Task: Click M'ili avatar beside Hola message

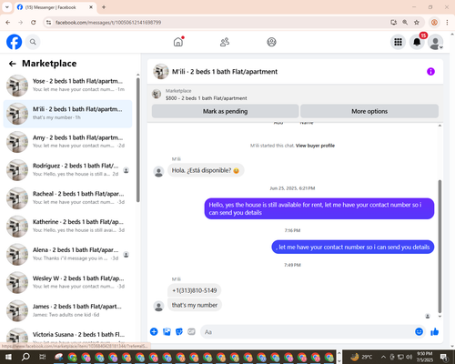Action: tap(158, 171)
